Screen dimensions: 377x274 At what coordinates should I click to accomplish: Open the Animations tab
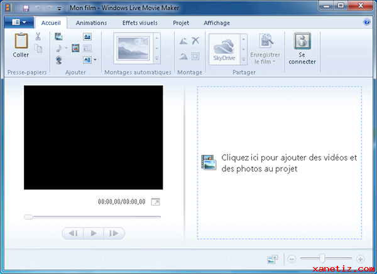pos(91,23)
